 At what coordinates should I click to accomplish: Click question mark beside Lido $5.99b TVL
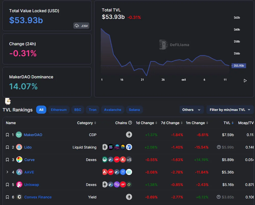[219, 147]
